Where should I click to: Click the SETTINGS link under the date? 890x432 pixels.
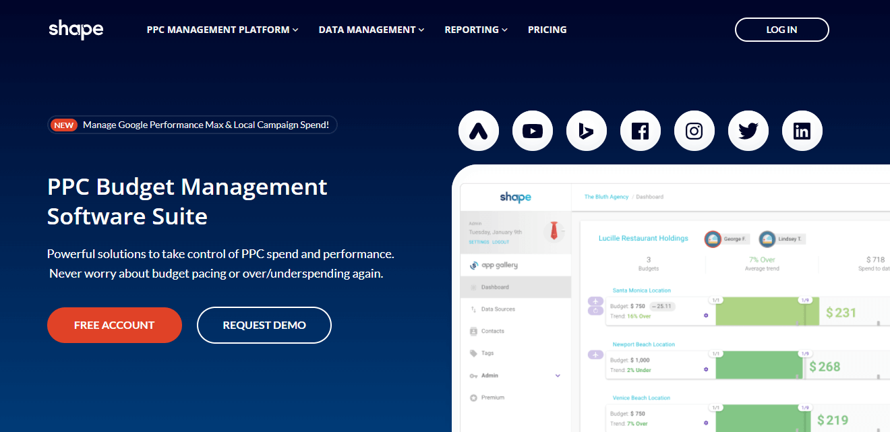point(479,242)
